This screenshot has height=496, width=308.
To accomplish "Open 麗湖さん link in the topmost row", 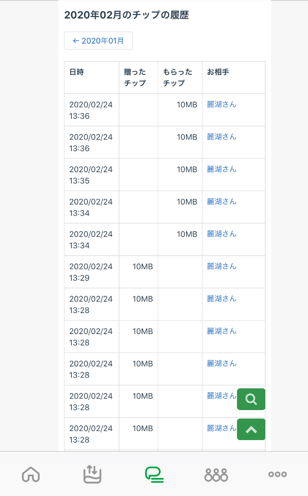I will (222, 104).
